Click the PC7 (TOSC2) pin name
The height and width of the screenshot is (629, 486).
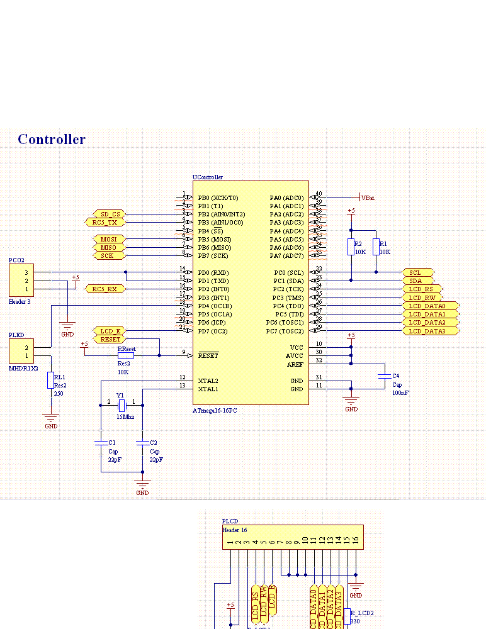tap(285, 331)
